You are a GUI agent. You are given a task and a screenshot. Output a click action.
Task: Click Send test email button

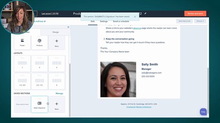(184, 21)
